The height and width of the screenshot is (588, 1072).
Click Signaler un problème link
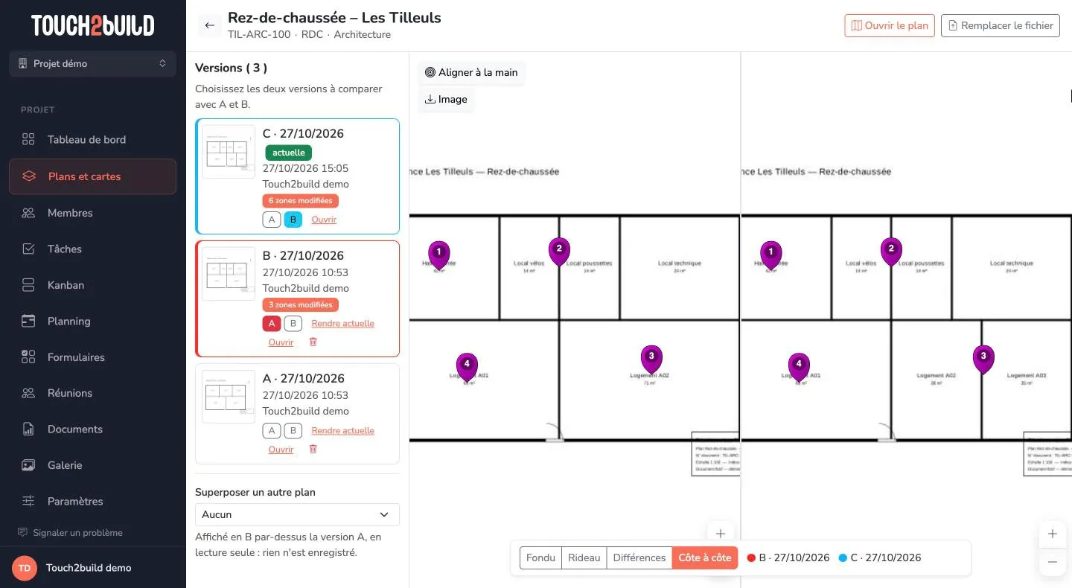pos(70,532)
